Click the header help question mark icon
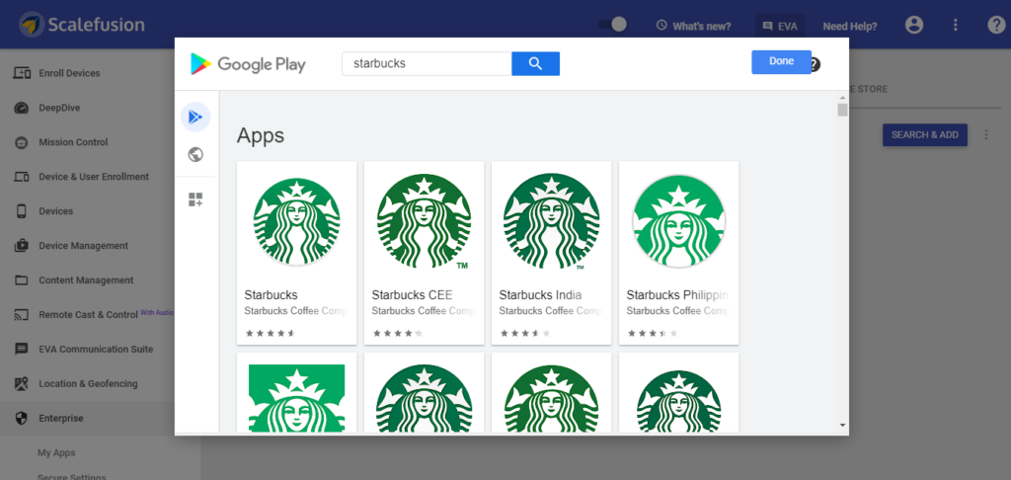This screenshot has height=480, width=1011. tap(996, 25)
